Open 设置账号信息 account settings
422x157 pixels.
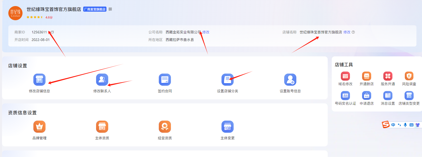click(290, 80)
